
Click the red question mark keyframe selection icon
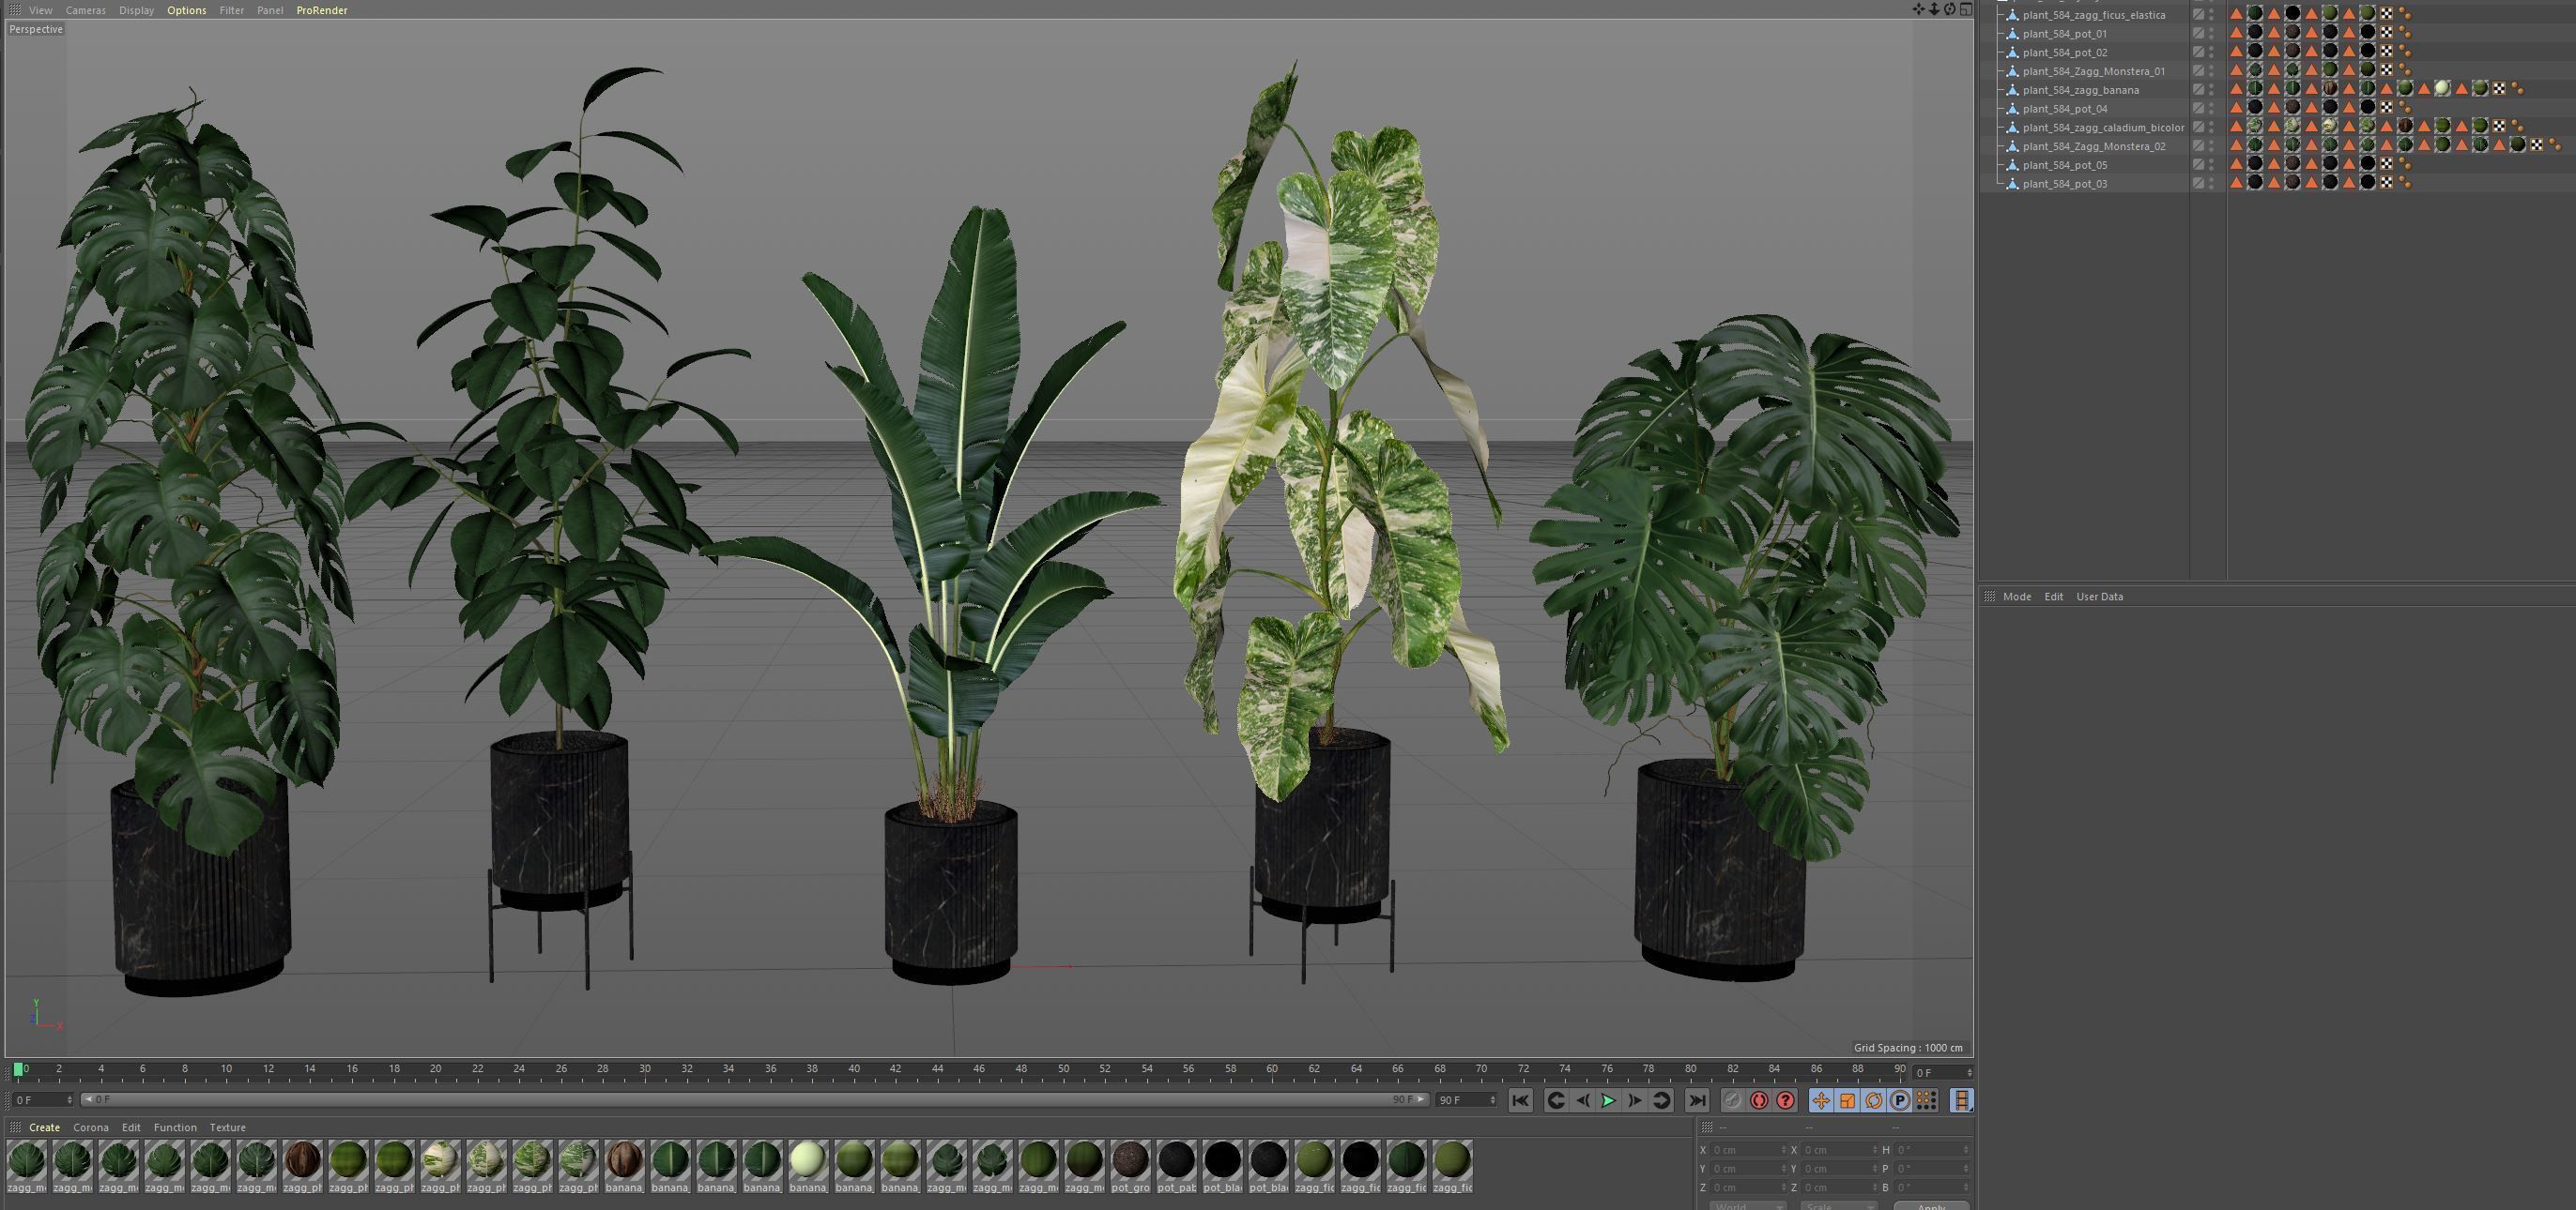coord(1785,1100)
